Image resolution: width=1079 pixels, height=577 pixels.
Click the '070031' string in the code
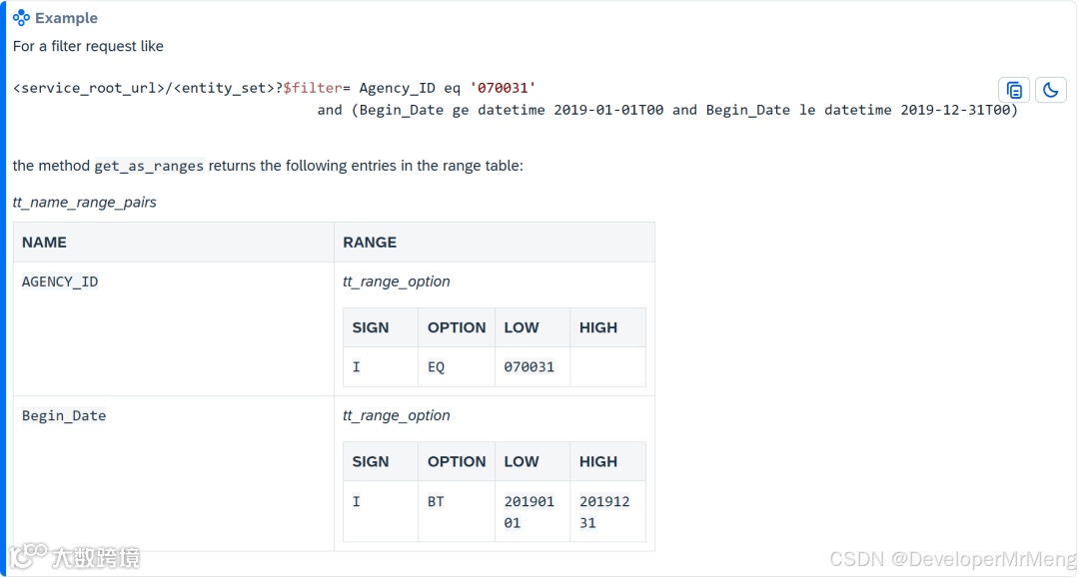coord(503,88)
